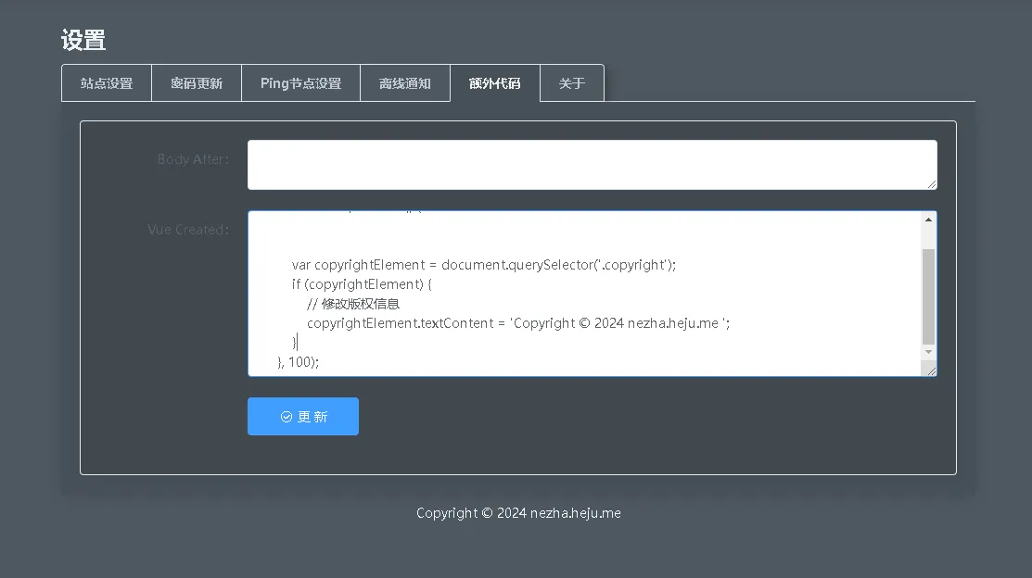Image resolution: width=1032 pixels, height=578 pixels.
Task: Click the Vue Created resize grip corner
Action: pyautogui.click(x=931, y=371)
